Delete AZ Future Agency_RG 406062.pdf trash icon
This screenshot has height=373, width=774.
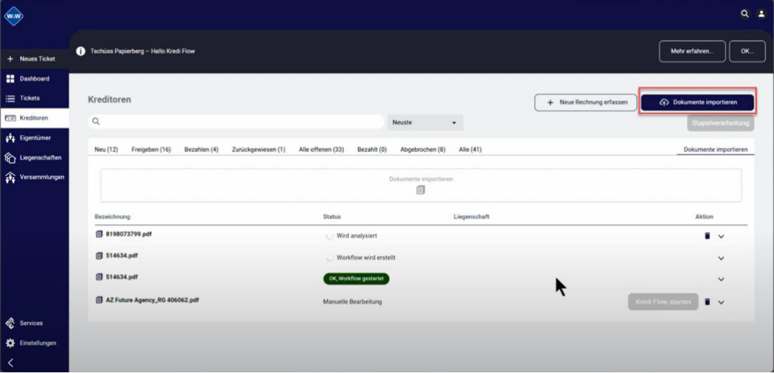click(707, 301)
